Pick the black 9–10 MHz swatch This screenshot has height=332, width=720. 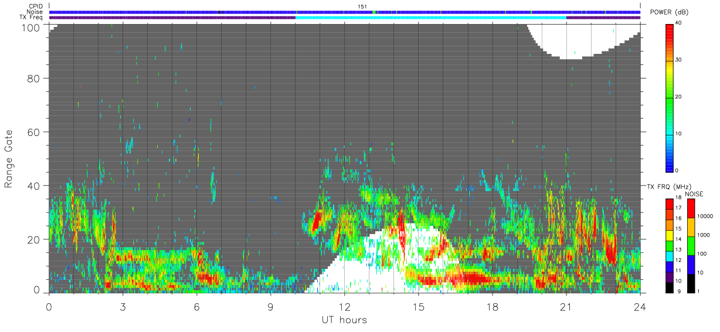[x=670, y=287]
